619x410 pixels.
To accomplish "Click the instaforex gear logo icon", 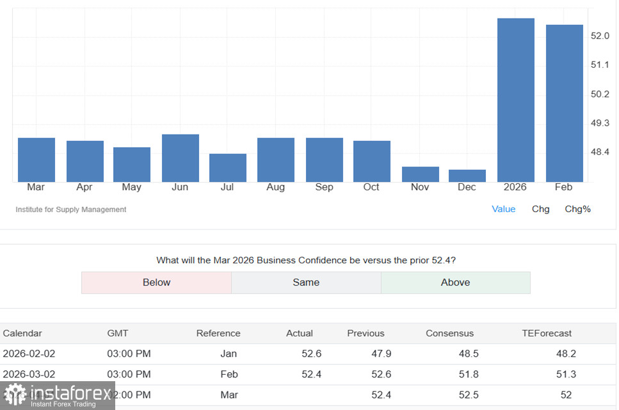I will click(15, 395).
